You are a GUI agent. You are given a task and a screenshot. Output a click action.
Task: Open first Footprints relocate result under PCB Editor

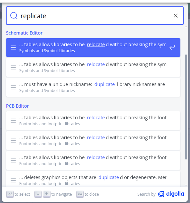93,121
